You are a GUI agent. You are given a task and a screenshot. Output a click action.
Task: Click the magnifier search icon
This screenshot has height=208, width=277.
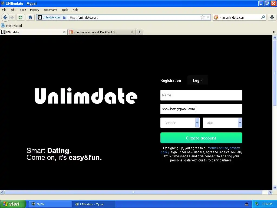pyautogui.click(x=263, y=17)
